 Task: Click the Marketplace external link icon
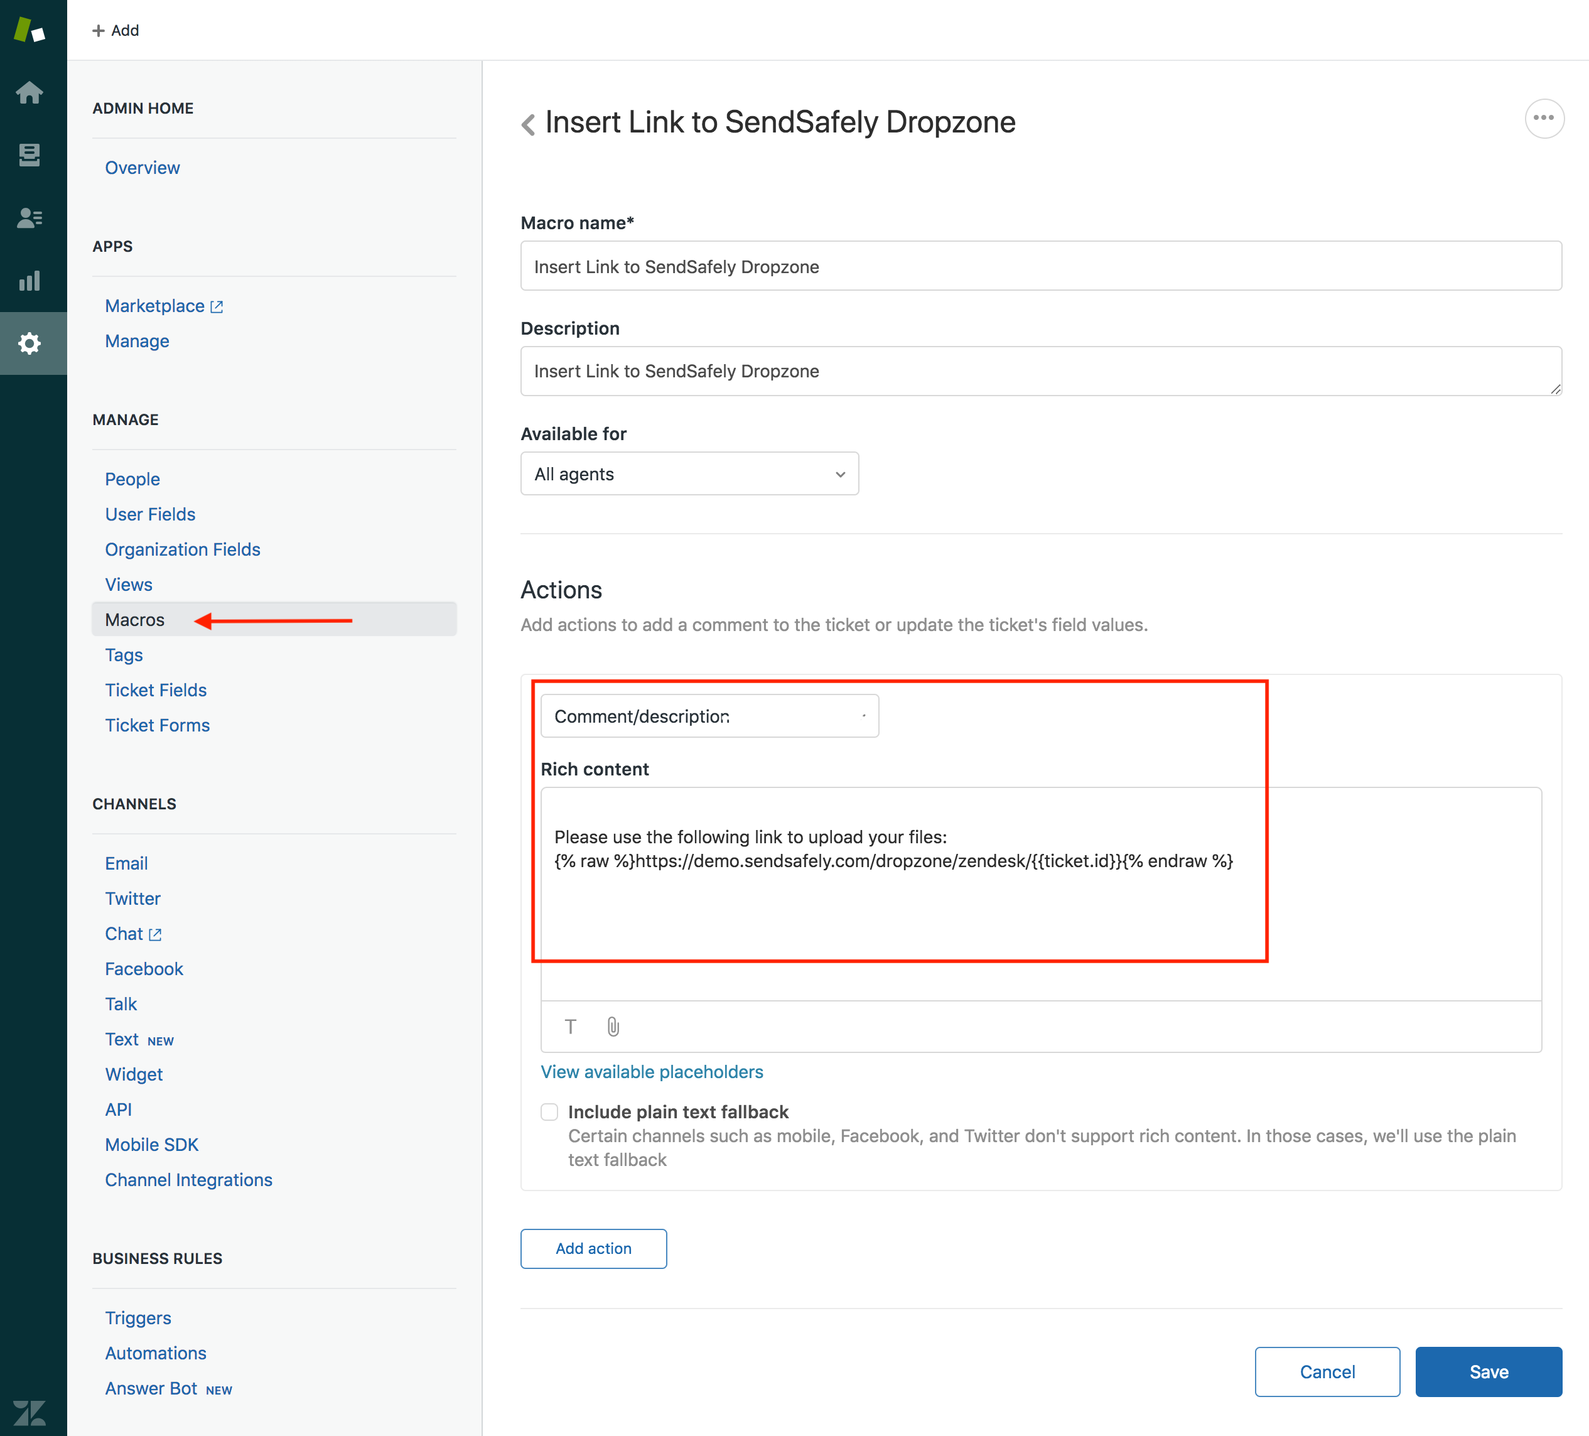pyautogui.click(x=217, y=306)
